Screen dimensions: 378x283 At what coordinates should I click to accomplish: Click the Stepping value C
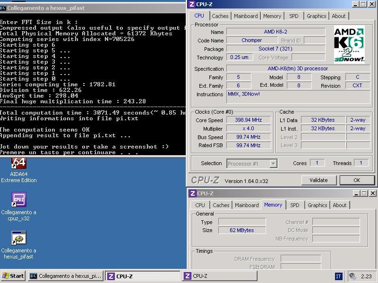(358, 77)
